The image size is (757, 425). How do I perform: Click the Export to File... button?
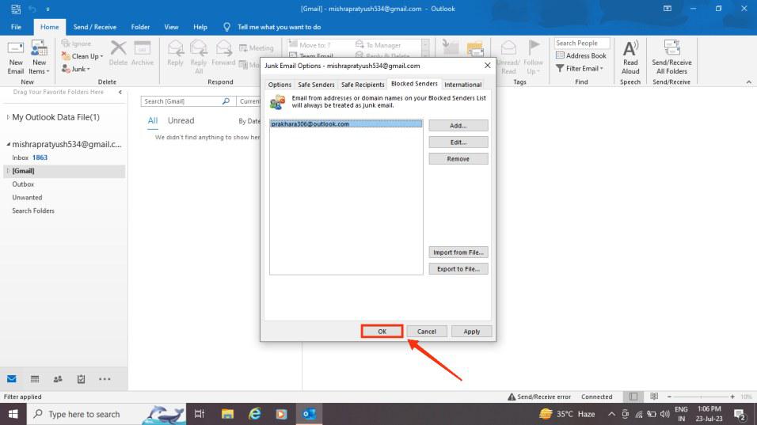coord(458,269)
